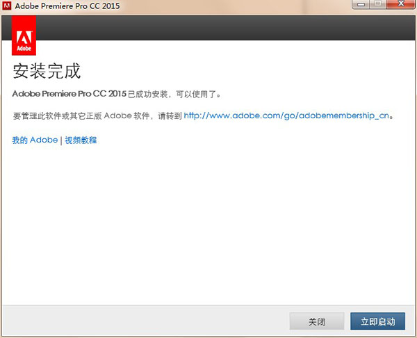
Task: Click the 安装完成 heading
Action: coord(47,71)
